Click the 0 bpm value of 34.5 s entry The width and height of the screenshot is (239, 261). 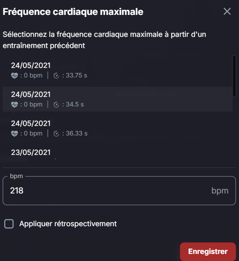33,104
